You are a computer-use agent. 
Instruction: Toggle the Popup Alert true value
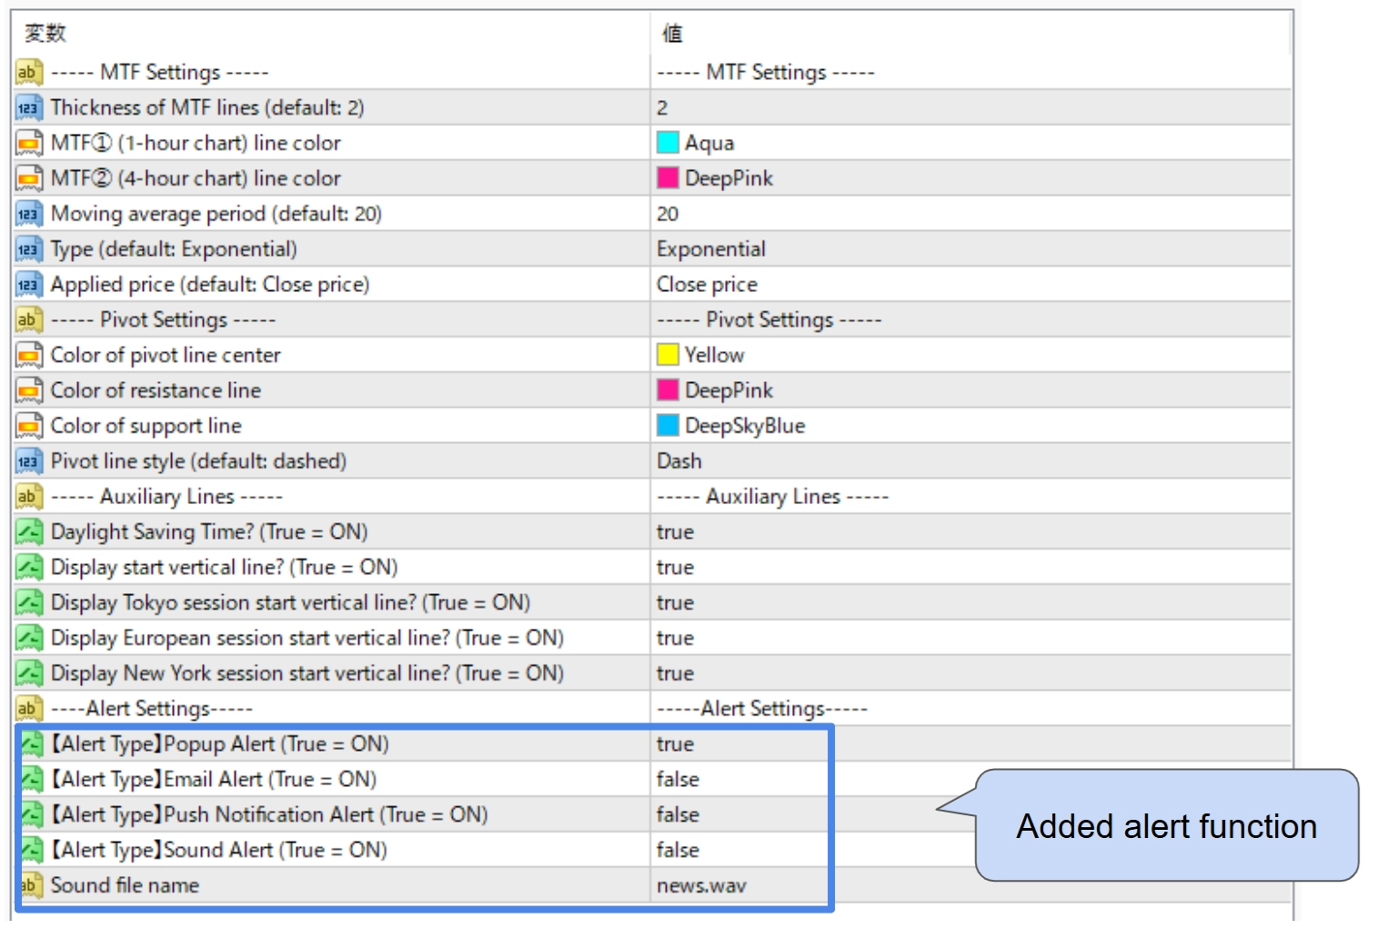[675, 743]
